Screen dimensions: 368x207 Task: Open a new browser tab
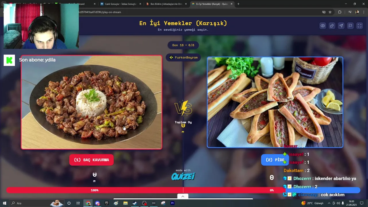click(238, 4)
